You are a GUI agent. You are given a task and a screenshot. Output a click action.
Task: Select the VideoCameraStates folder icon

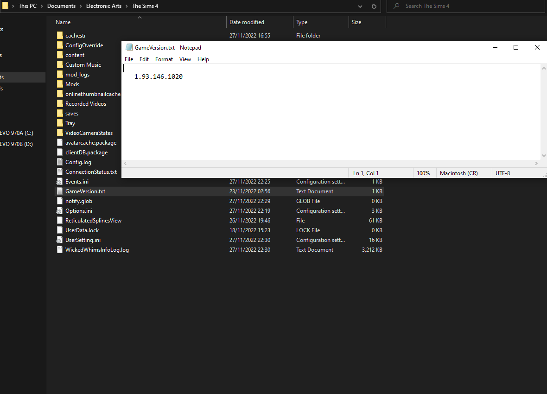click(60, 133)
